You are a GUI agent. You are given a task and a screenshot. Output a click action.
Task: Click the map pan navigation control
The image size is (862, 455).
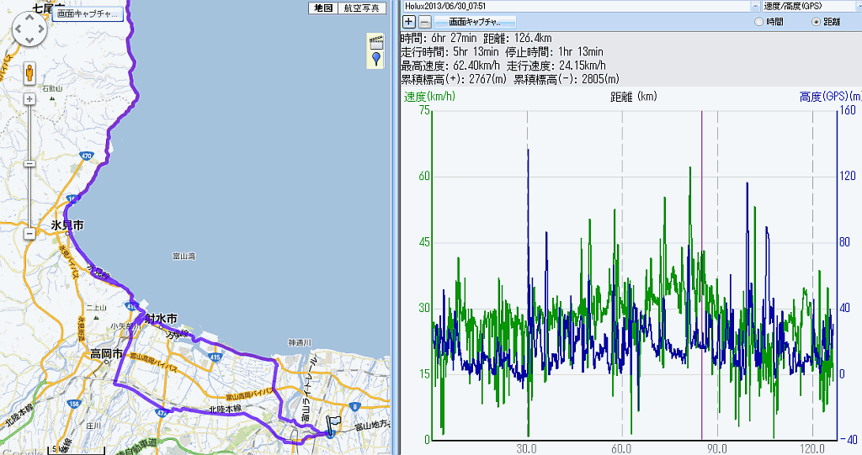(29, 32)
